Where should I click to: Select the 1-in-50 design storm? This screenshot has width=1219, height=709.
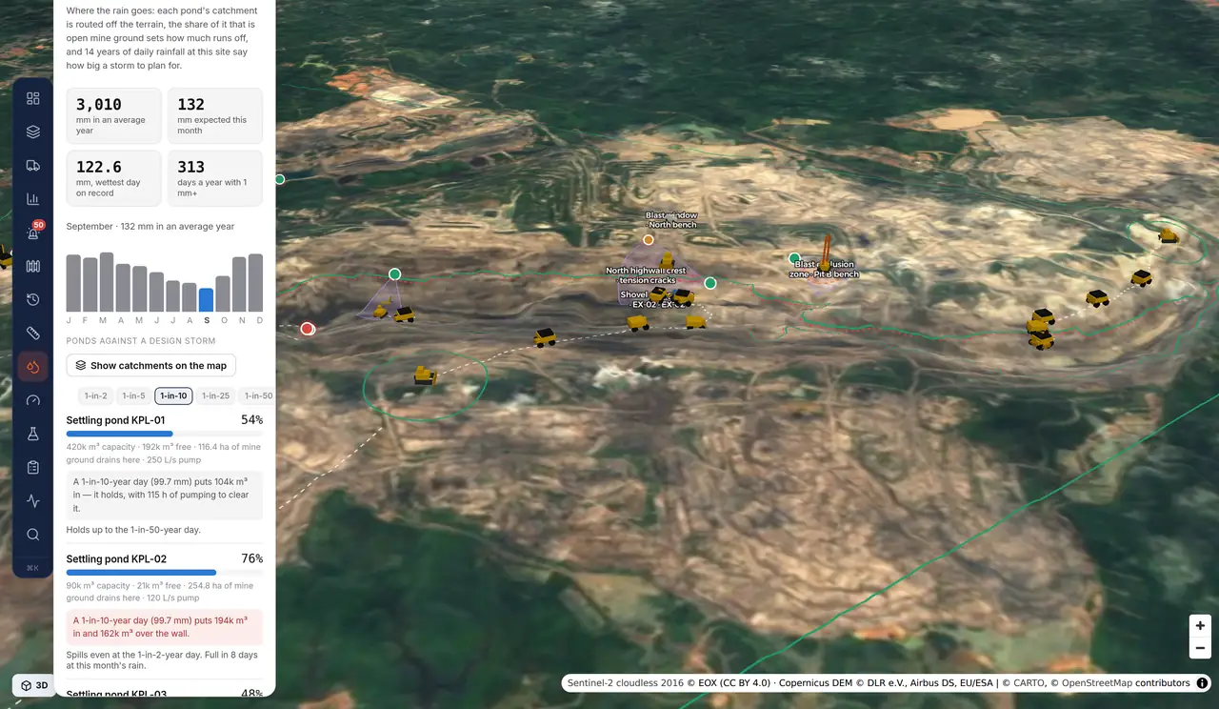[256, 395]
